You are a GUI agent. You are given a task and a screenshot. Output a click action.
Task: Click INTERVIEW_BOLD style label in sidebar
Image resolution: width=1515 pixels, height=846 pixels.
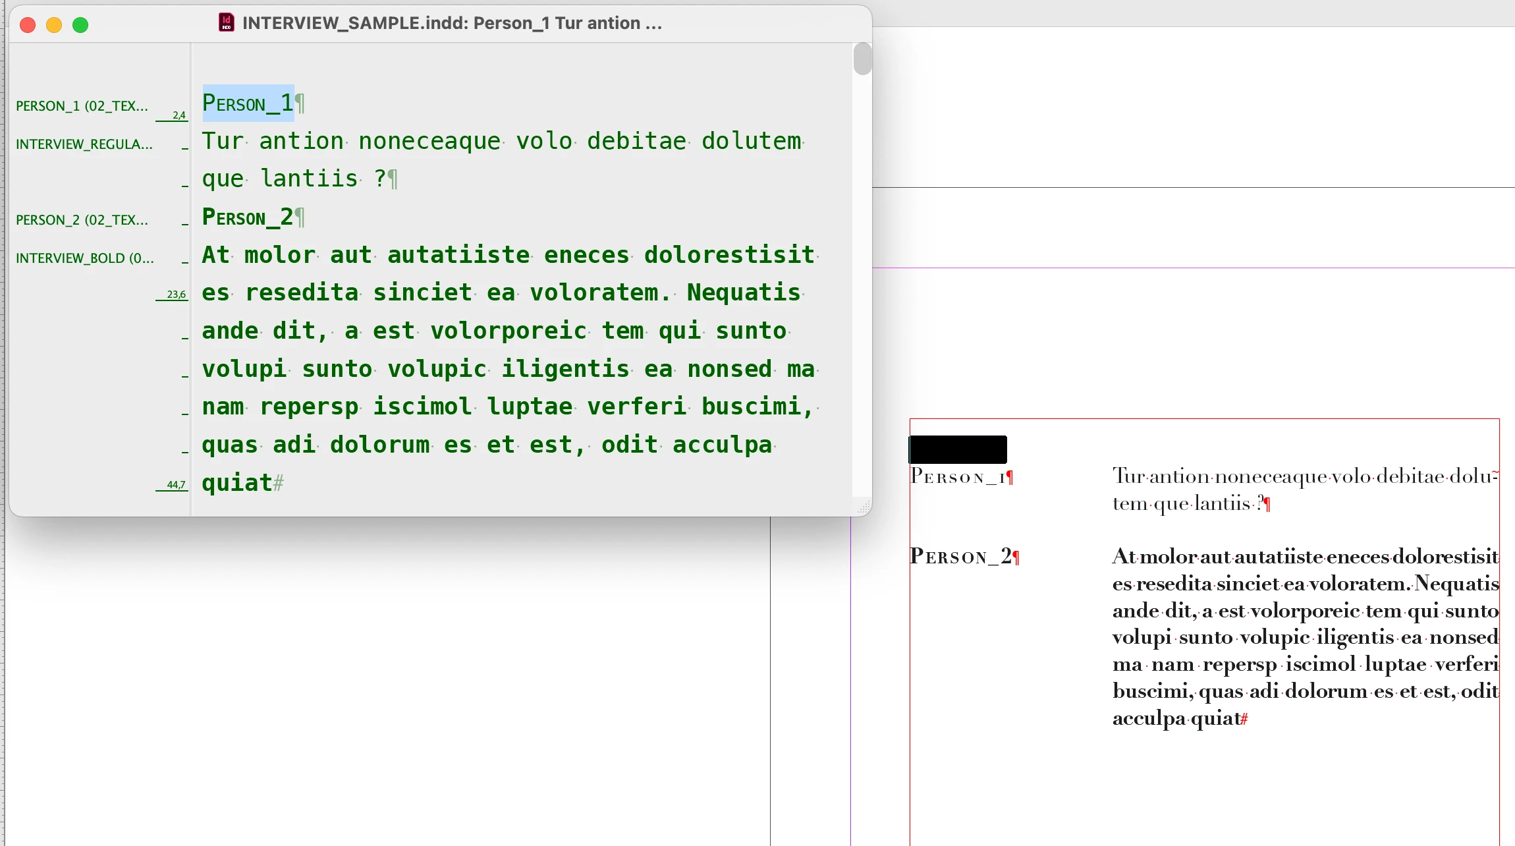tap(85, 258)
